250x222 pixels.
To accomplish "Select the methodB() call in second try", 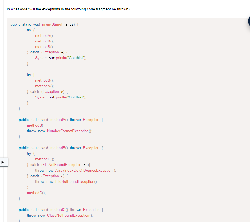I will click(44, 80).
